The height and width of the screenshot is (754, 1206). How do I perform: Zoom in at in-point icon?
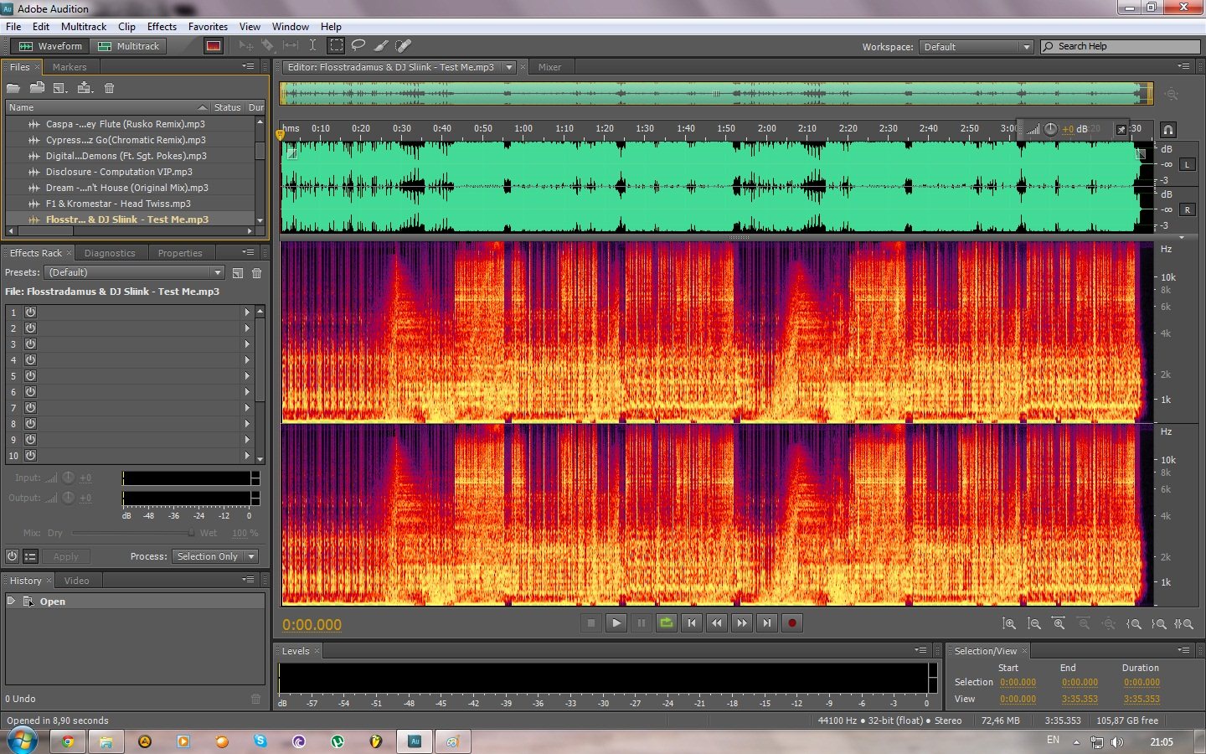tap(1134, 623)
